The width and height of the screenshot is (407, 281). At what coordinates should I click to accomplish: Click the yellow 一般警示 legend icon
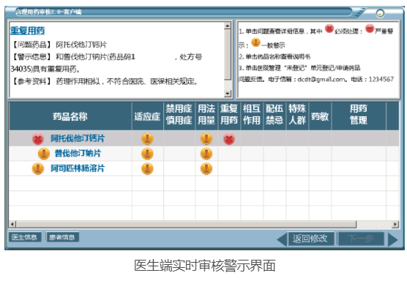[256, 42]
